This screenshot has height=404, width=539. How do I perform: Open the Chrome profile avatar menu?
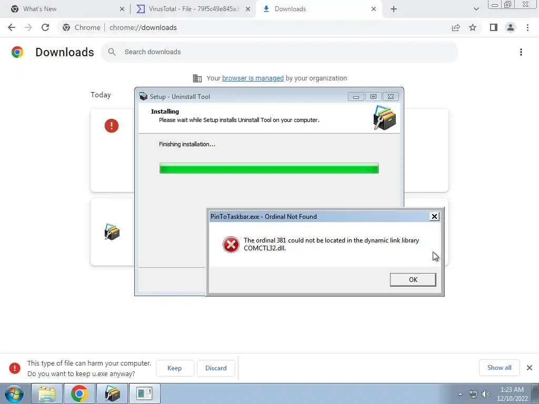point(511,27)
